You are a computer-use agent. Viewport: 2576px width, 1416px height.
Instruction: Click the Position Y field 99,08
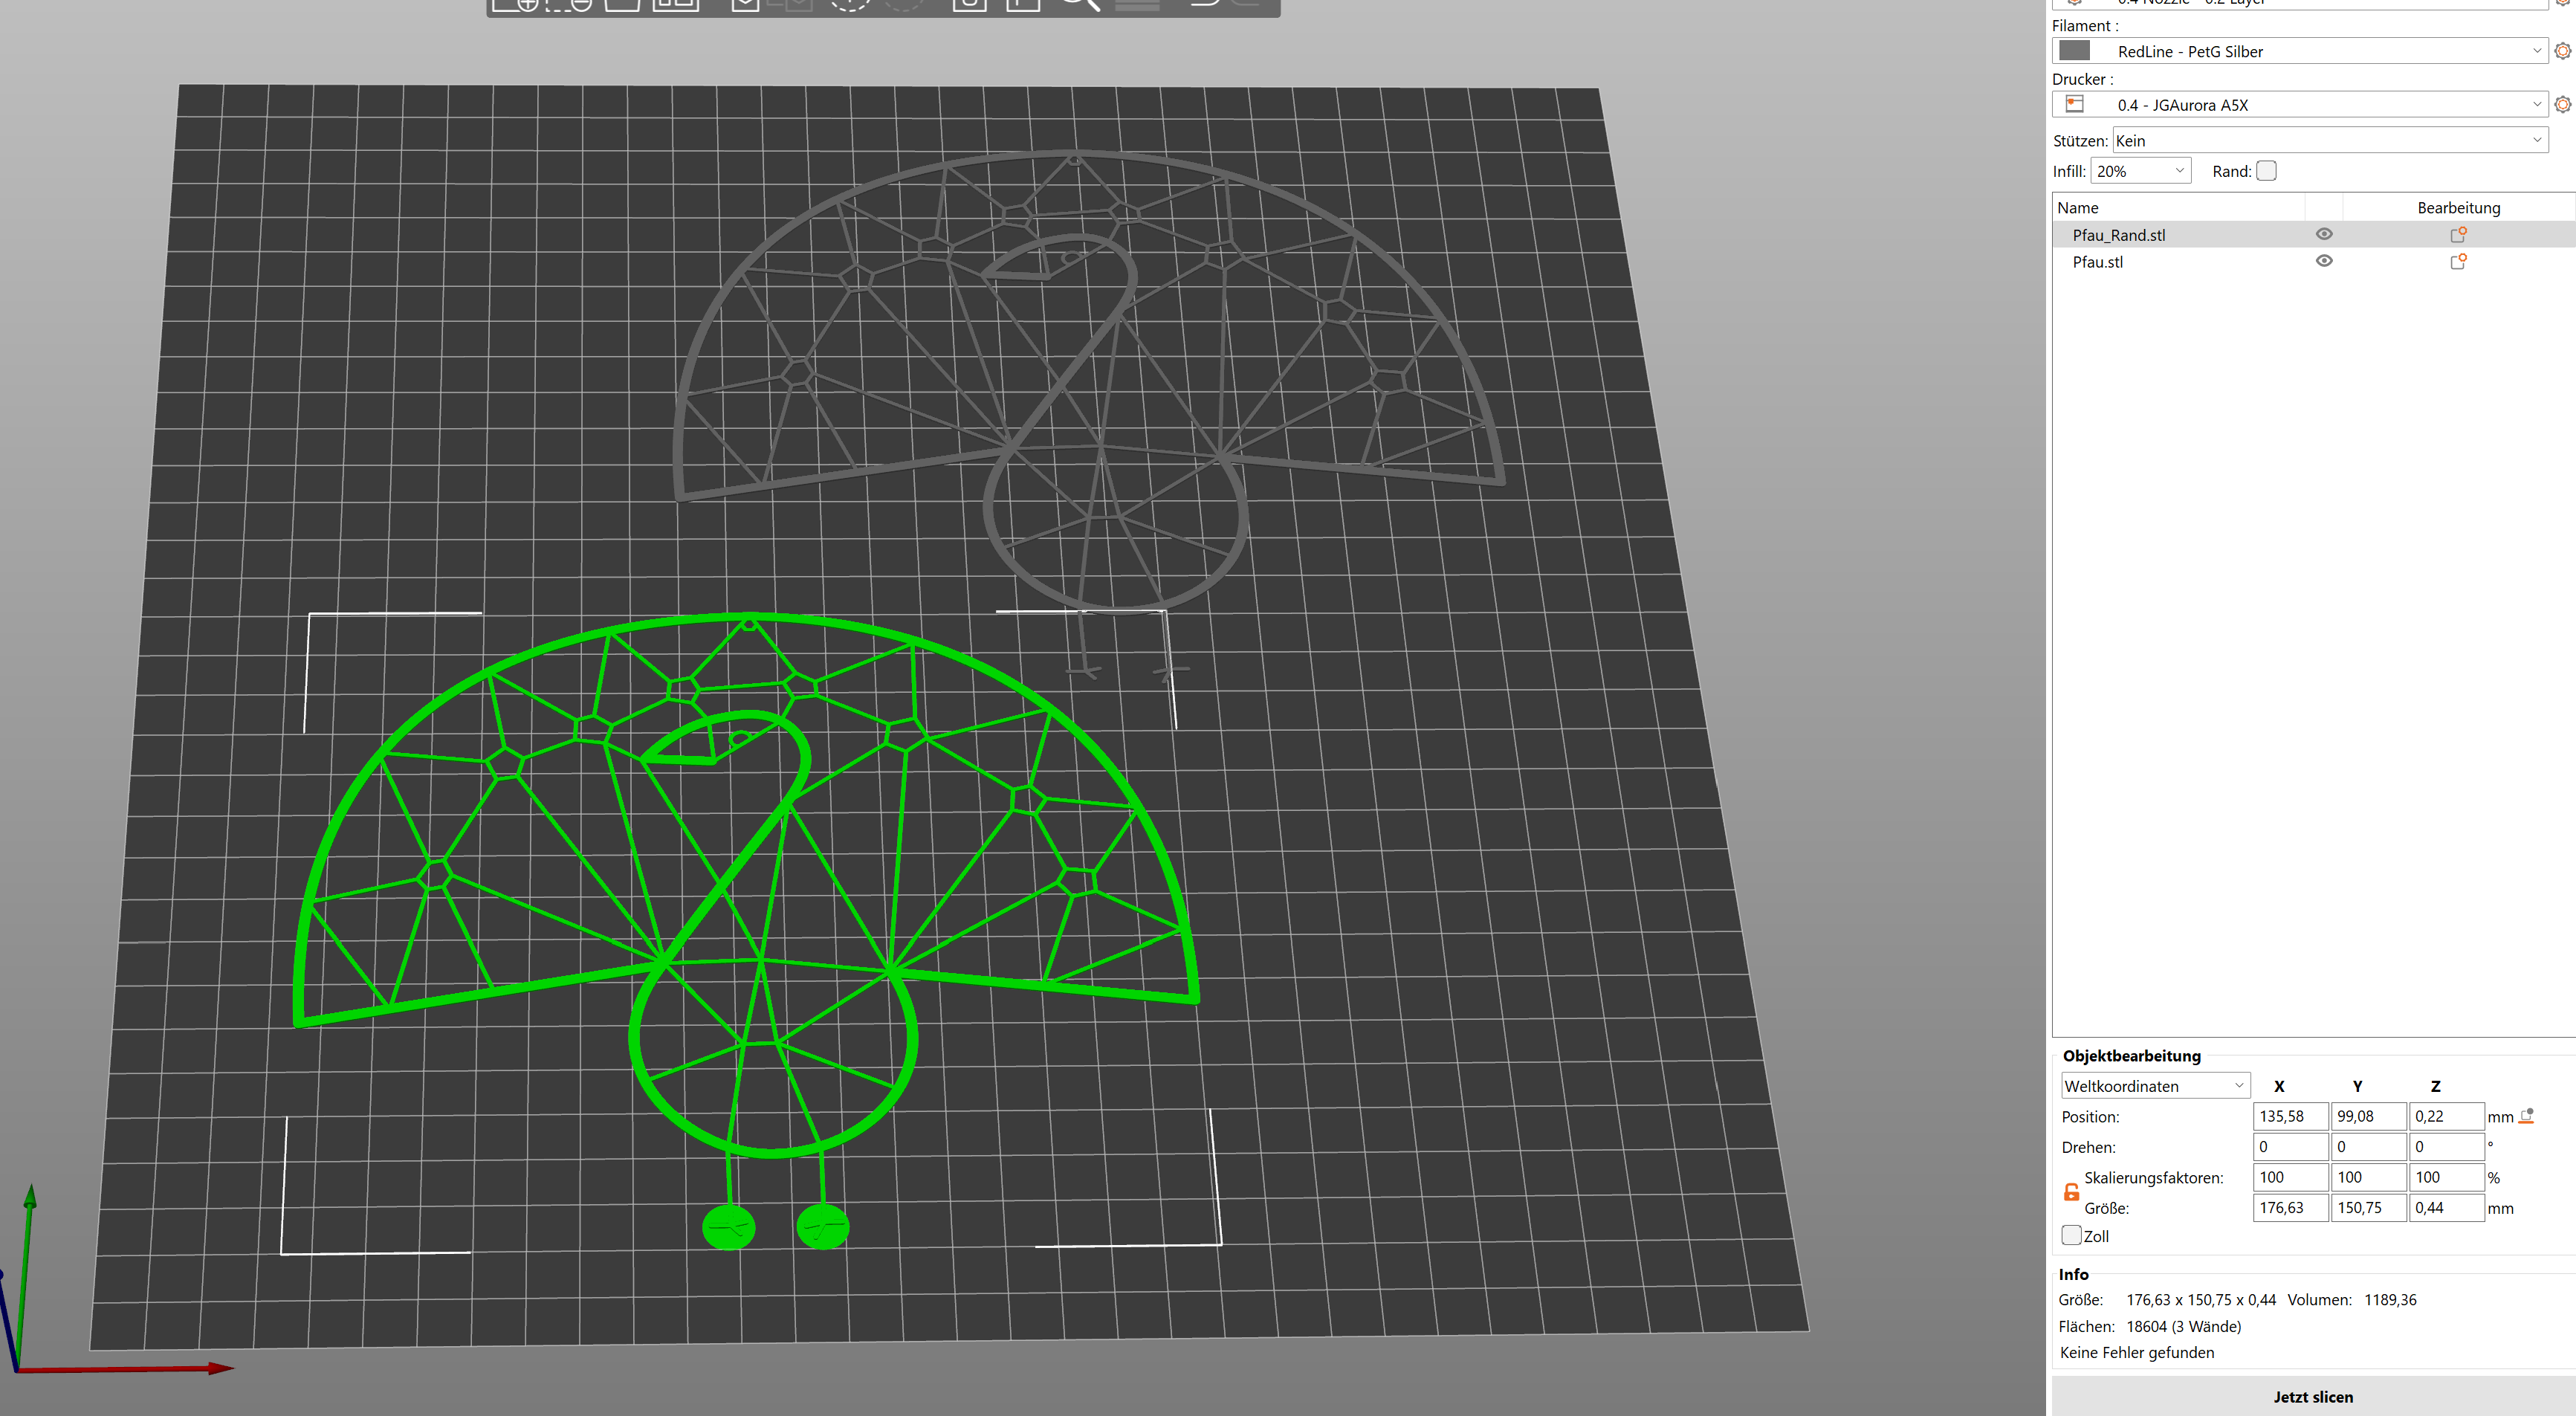[2368, 1116]
